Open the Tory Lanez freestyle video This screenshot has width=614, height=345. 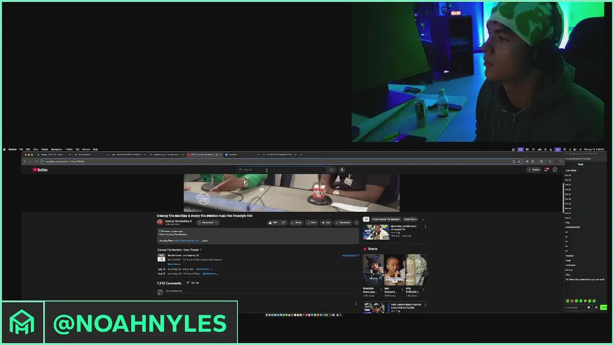click(x=376, y=308)
